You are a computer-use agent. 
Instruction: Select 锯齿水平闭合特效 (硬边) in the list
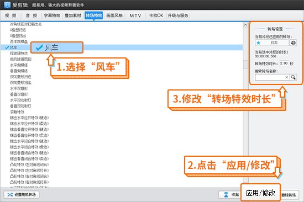(29, 141)
